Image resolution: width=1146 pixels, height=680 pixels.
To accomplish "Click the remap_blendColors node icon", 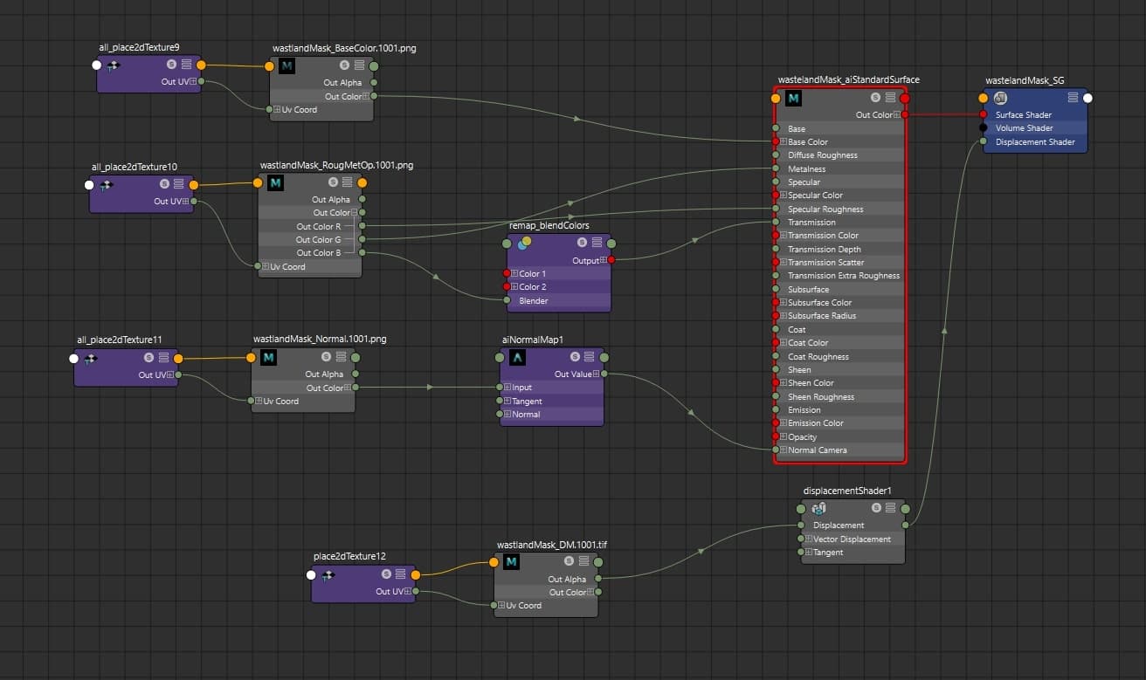I will [523, 244].
